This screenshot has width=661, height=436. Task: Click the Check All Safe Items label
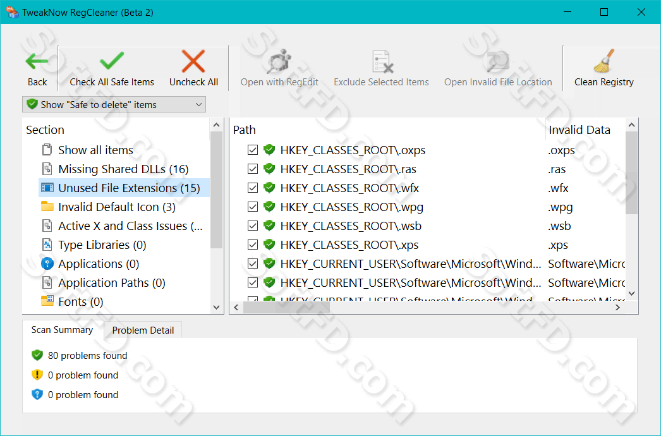[x=112, y=82]
